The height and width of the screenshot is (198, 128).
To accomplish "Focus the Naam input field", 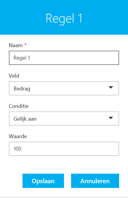I will [64, 58].
